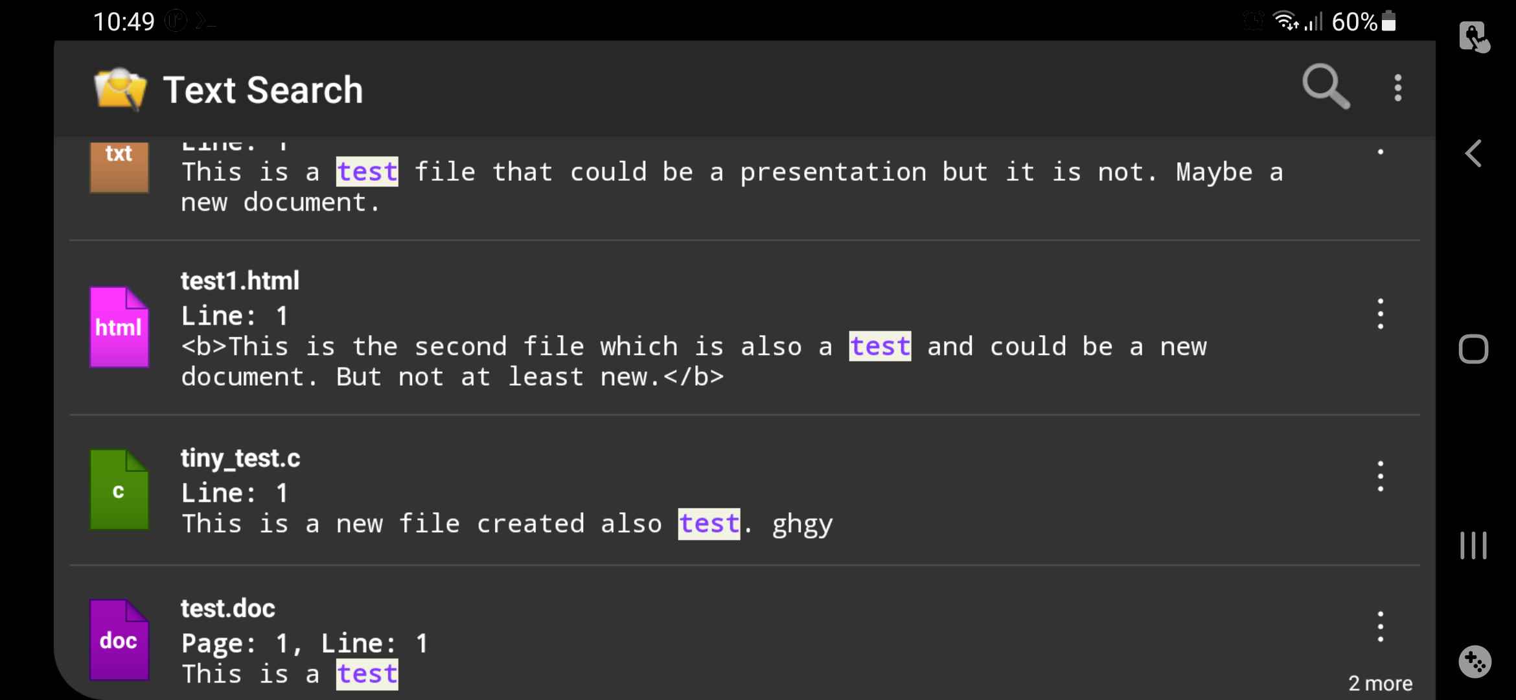1516x700 pixels.
Task: Open the recent apps button
Action: 1473,545
